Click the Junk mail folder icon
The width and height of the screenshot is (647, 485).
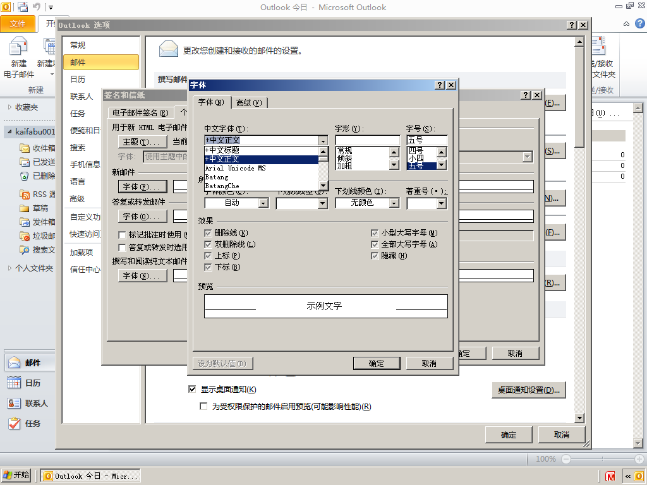pyautogui.click(x=25, y=236)
